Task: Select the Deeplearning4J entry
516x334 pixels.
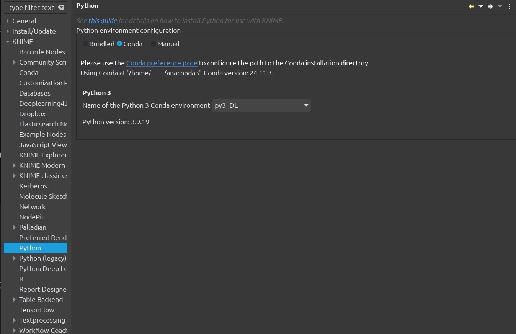Action: [x=43, y=104]
